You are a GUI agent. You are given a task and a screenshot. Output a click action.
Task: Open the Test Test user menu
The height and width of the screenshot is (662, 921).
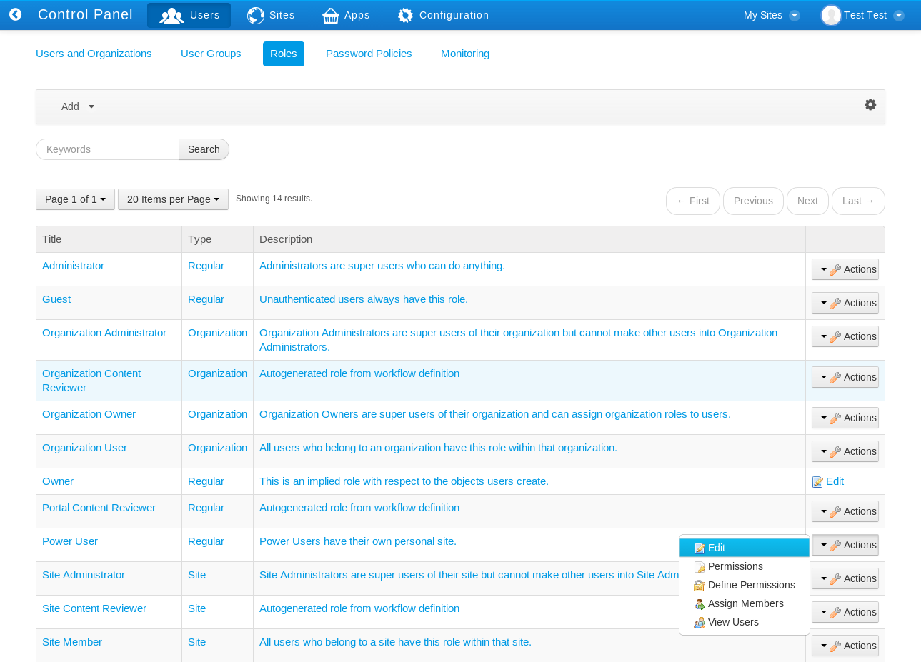click(x=863, y=15)
